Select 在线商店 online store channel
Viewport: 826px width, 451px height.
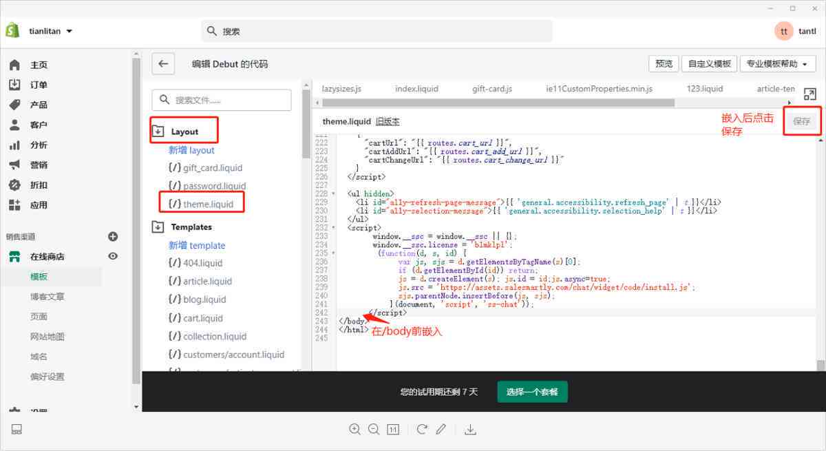click(x=47, y=256)
